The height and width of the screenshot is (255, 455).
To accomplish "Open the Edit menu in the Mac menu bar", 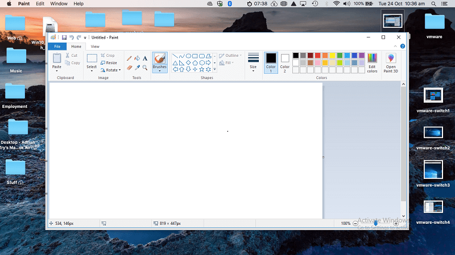I will point(40,3).
